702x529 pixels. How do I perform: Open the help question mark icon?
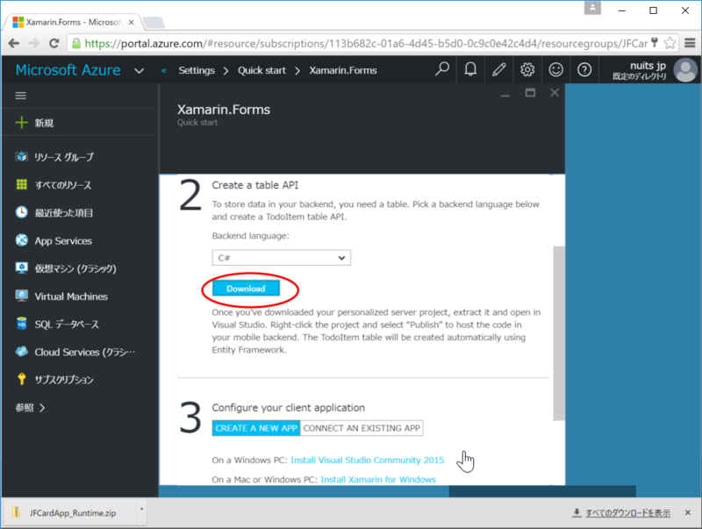point(584,69)
